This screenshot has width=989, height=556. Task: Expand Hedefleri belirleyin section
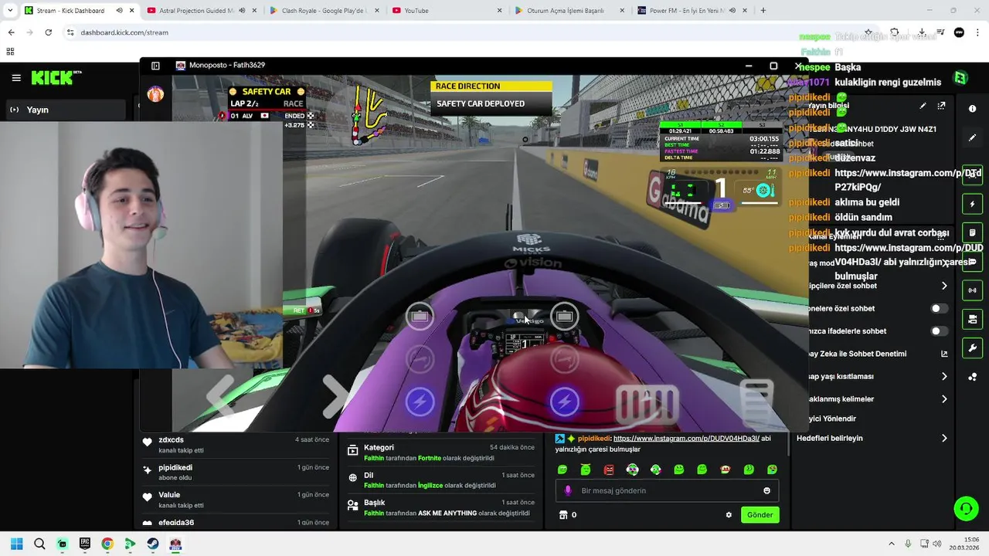[944, 438]
